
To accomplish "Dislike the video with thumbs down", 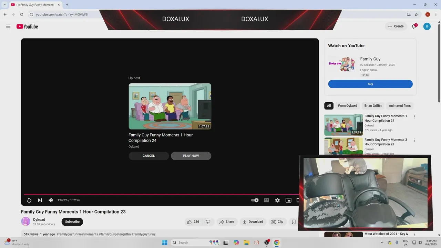I will (208, 222).
